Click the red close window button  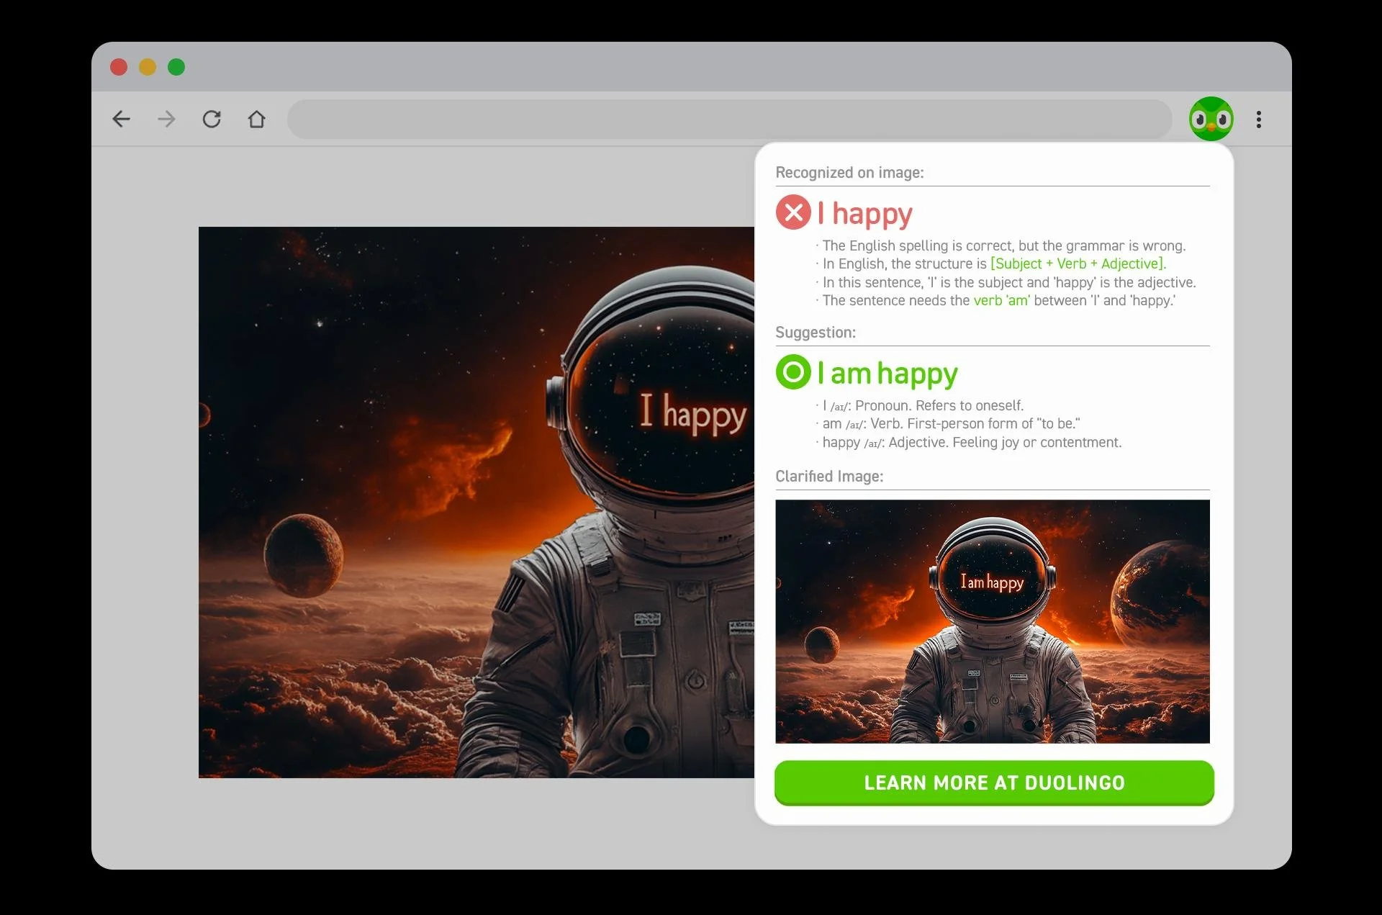(119, 67)
